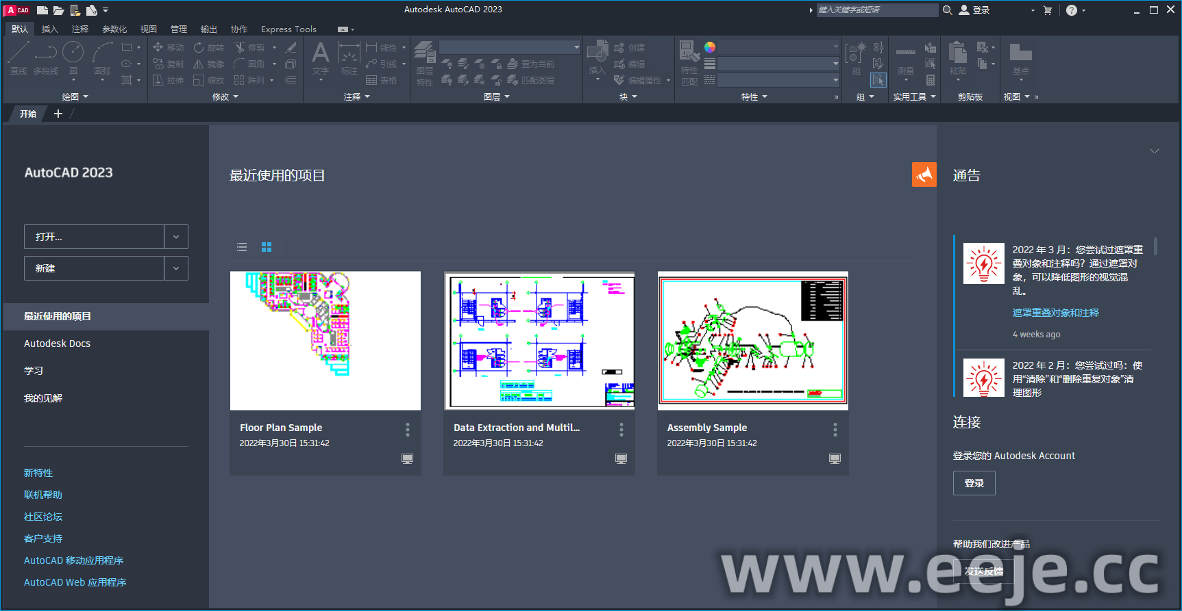This screenshot has height=611, width=1182.
Task: Open the Data Extraction drawing thumbnail
Action: click(x=539, y=341)
